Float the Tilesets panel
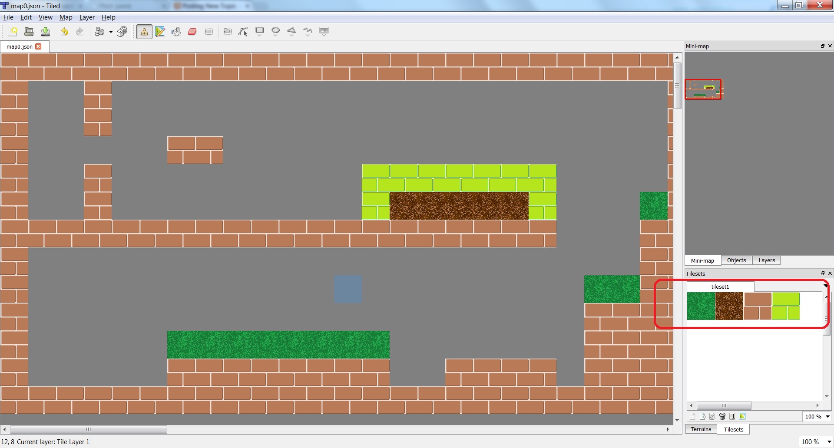 [x=822, y=273]
